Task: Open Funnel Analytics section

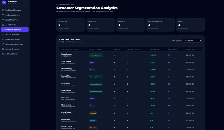Action: (14, 20)
